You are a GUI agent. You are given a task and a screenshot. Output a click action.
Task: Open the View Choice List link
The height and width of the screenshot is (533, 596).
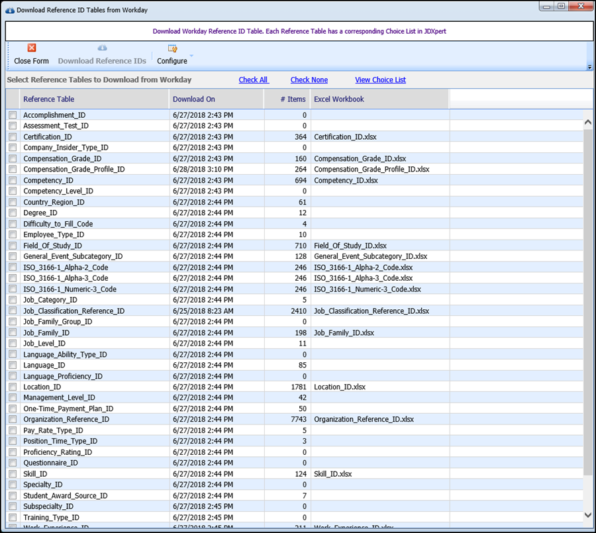pos(380,80)
